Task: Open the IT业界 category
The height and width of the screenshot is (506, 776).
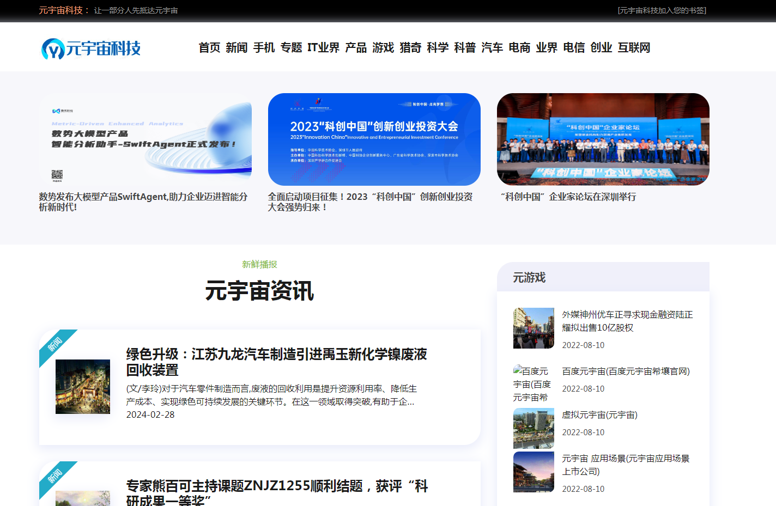Action: [324, 48]
